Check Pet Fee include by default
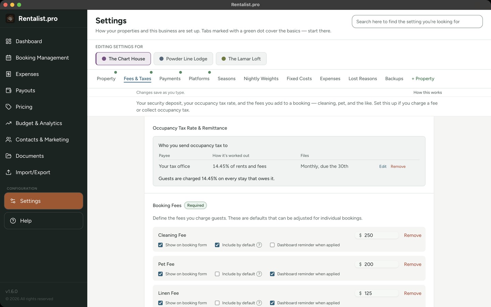Viewport: 491px width, 307px height. click(217, 274)
